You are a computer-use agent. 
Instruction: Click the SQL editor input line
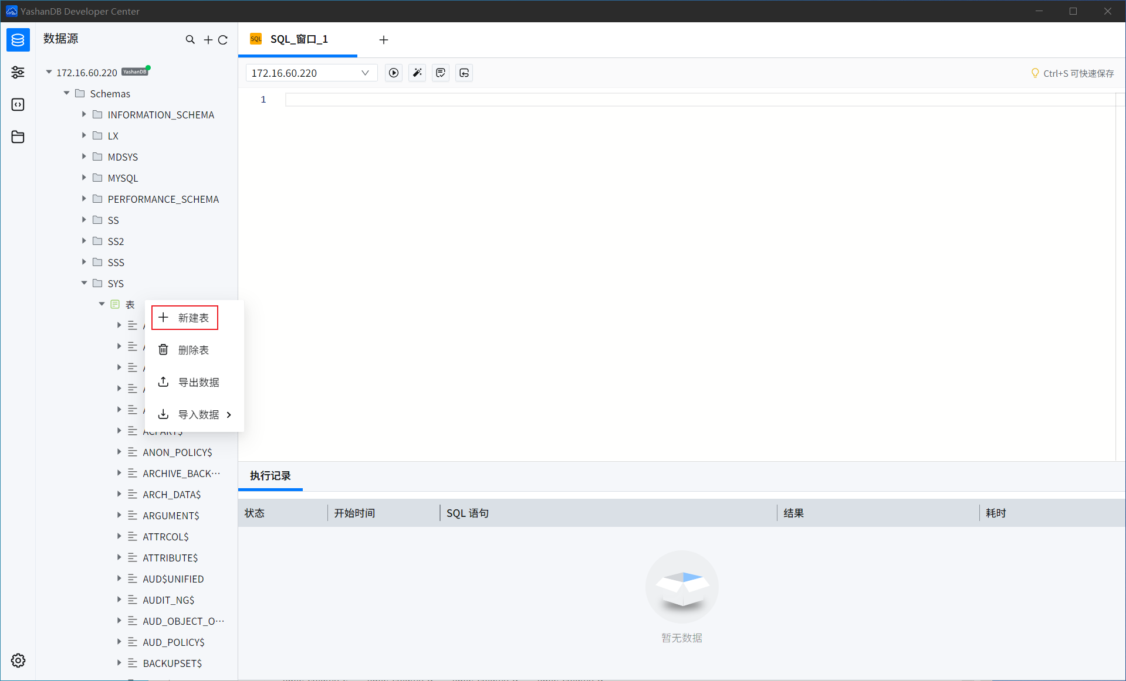(x=528, y=99)
